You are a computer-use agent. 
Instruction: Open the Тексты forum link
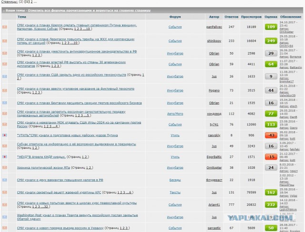pos(175,193)
